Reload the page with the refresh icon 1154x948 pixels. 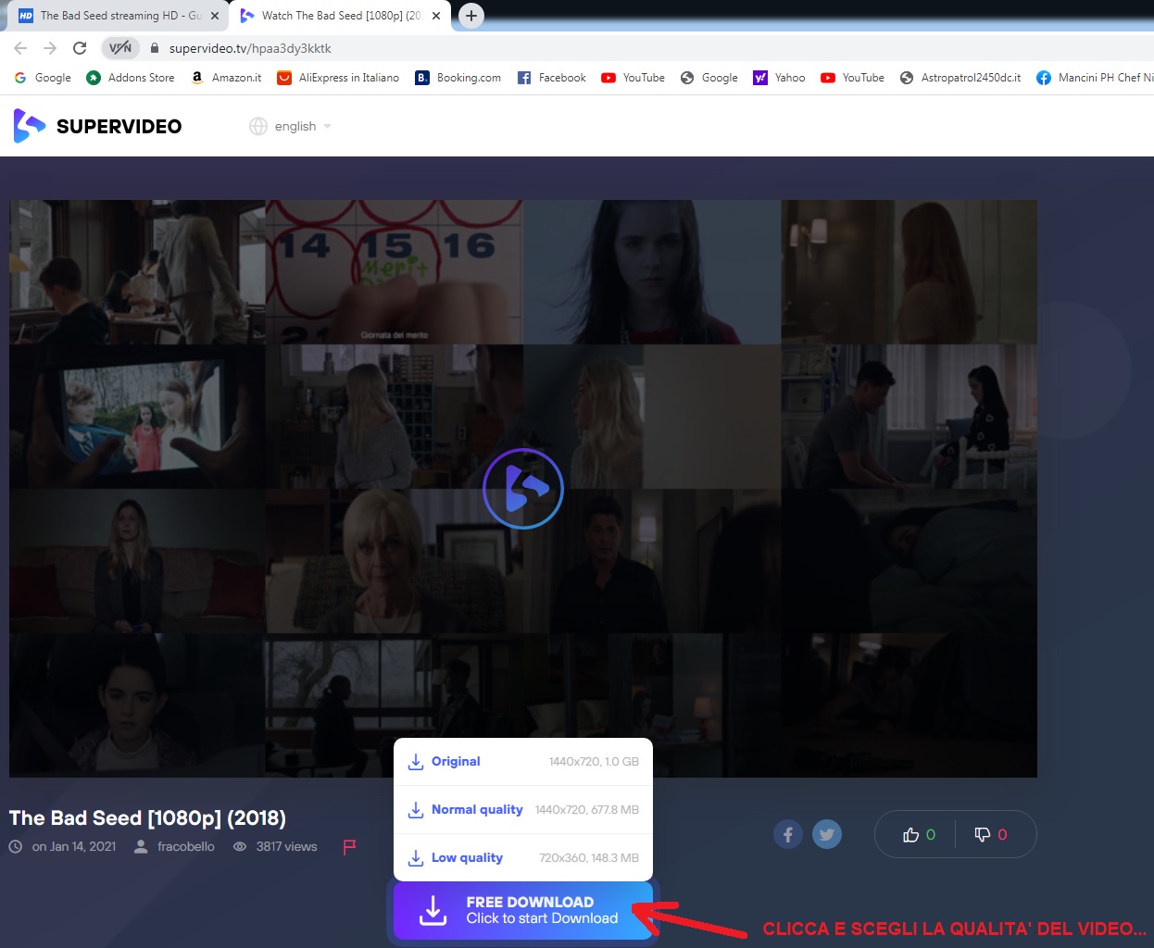tap(80, 48)
